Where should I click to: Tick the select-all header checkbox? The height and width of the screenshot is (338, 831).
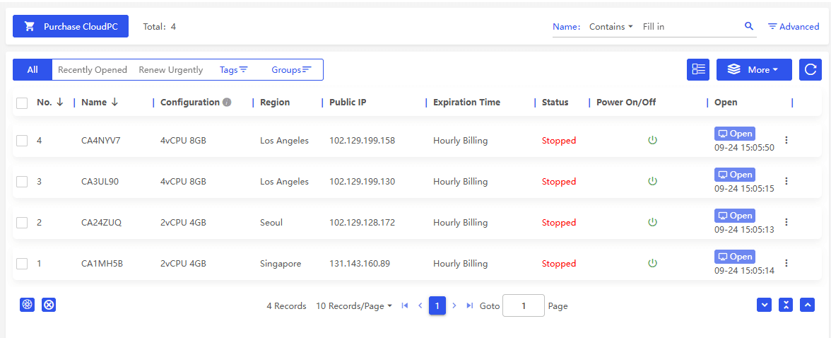(x=22, y=103)
